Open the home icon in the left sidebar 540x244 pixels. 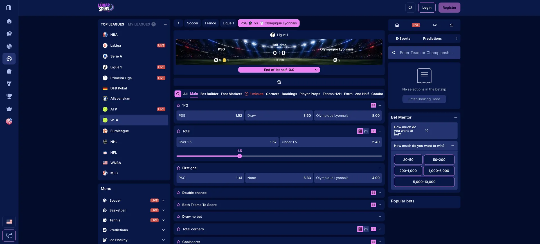pyautogui.click(x=9, y=21)
